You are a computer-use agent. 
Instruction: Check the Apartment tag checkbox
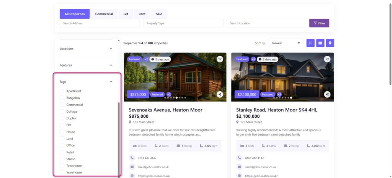point(62,91)
